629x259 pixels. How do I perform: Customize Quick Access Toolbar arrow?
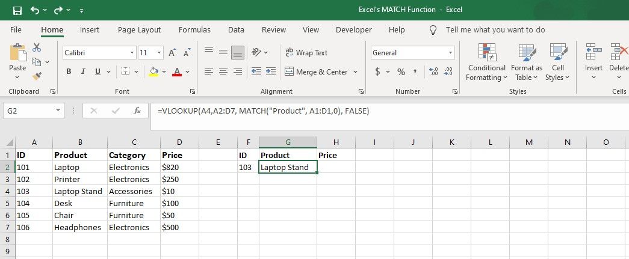click(81, 10)
